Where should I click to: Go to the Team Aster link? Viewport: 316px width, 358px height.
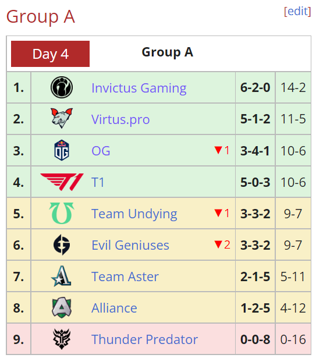(x=125, y=277)
